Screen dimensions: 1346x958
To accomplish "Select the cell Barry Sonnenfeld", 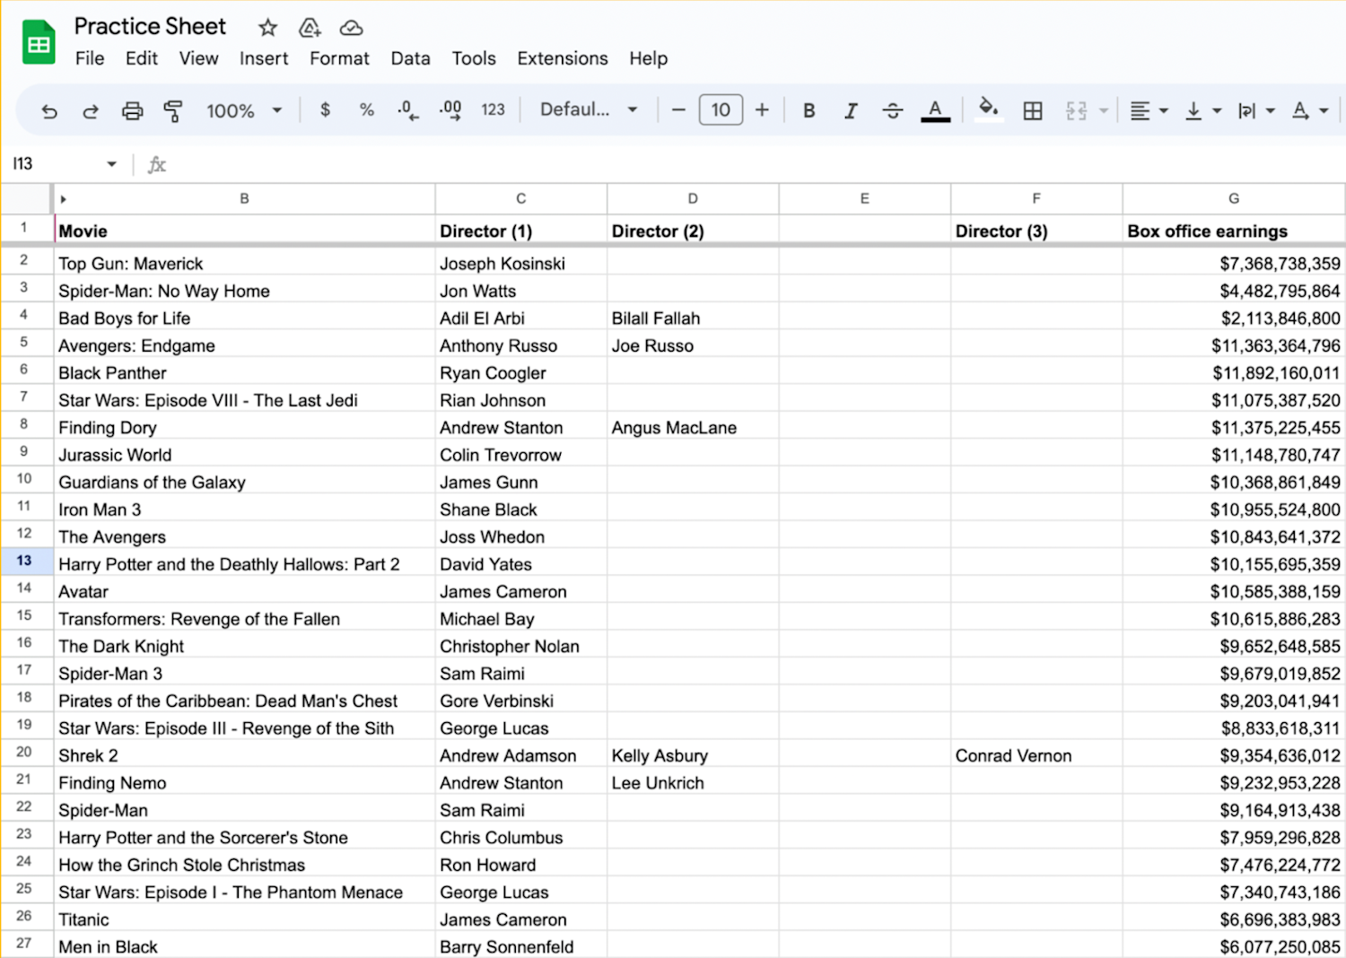I will tap(520, 946).
